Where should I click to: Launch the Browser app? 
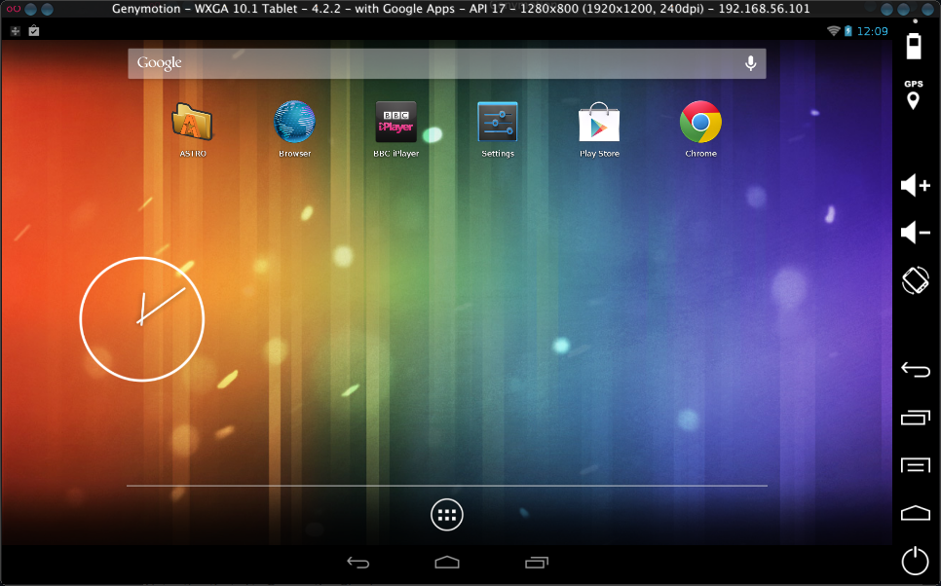tap(294, 124)
